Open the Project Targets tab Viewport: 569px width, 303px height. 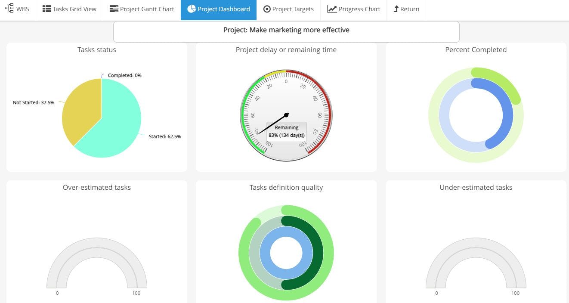click(288, 9)
